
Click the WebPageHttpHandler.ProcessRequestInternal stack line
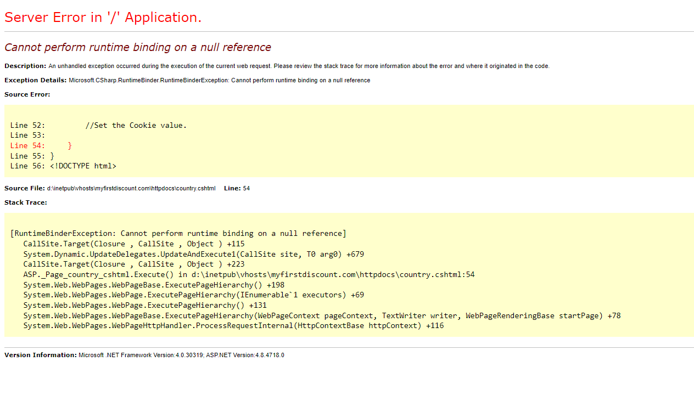[x=233, y=325]
